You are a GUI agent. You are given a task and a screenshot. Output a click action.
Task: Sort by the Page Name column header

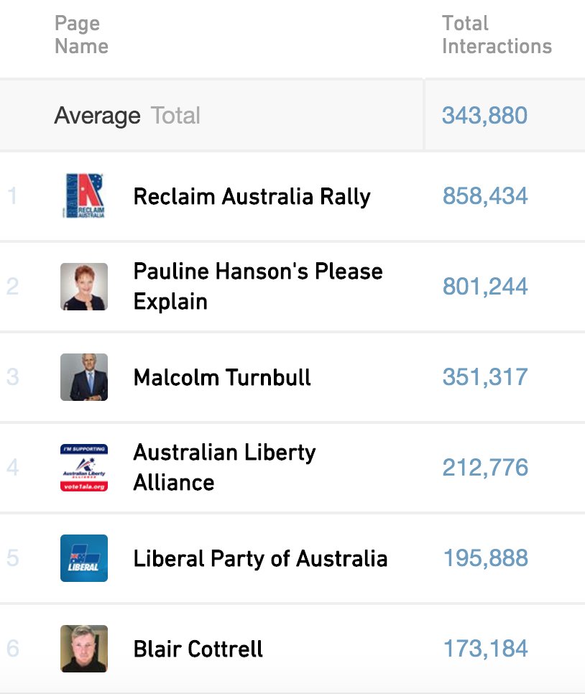point(81,34)
